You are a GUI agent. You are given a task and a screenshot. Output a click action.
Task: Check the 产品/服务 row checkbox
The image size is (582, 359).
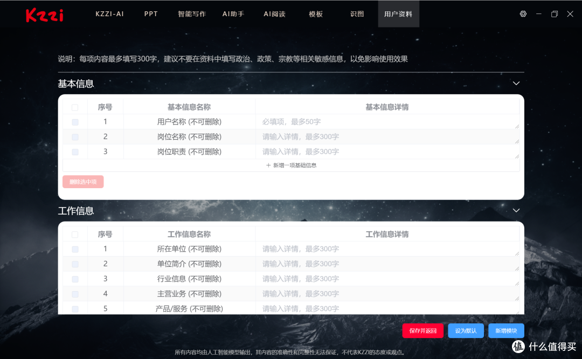[75, 309]
